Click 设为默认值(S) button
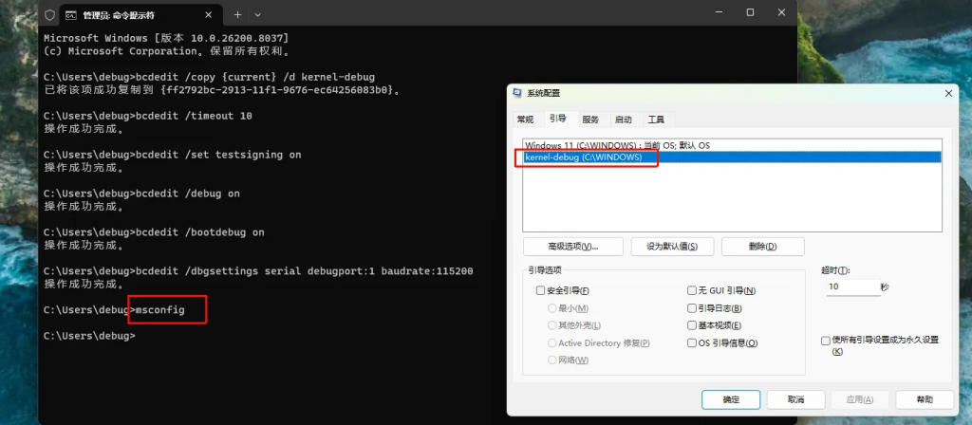The width and height of the screenshot is (972, 425). 672,246
